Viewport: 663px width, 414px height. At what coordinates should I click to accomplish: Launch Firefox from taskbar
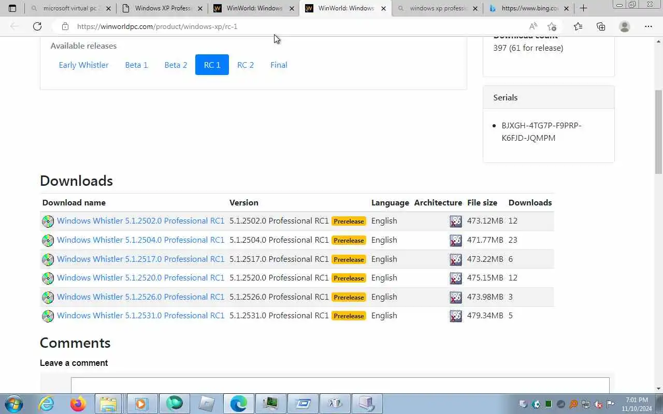click(x=78, y=404)
